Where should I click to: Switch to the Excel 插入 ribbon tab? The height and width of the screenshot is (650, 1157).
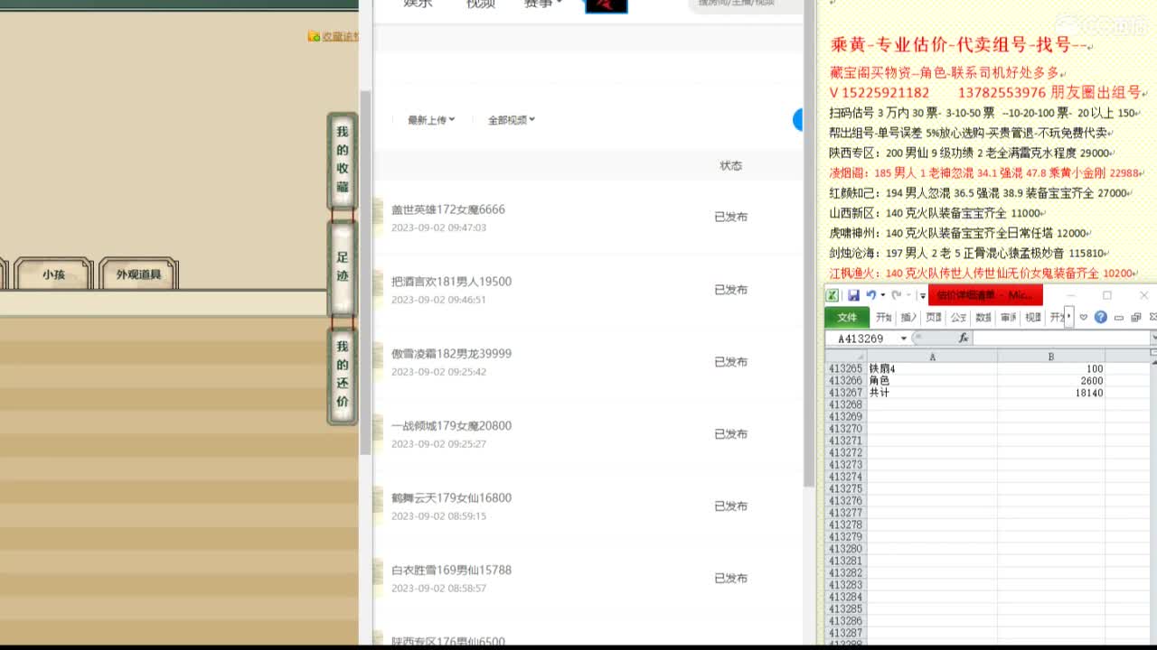[x=908, y=318]
